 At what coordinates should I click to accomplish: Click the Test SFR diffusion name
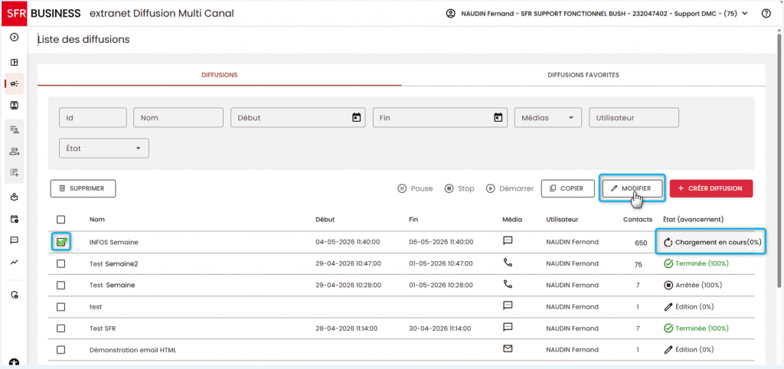[x=103, y=328]
